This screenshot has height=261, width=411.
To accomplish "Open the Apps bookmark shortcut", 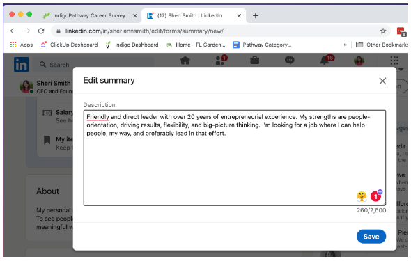I will pyautogui.click(x=21, y=45).
